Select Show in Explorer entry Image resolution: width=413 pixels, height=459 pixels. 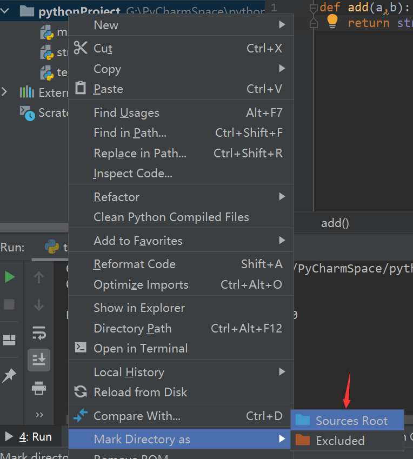coord(181,308)
